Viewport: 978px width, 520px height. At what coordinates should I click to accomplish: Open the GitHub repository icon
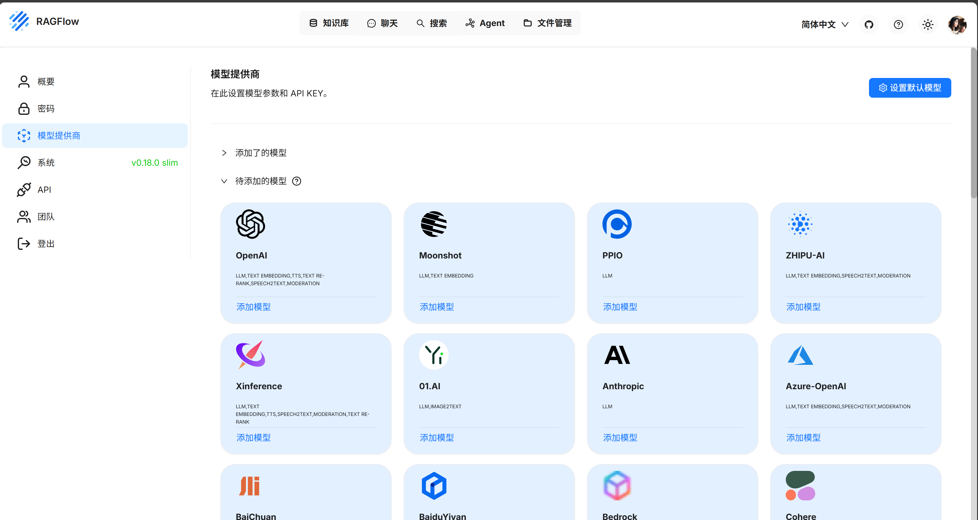[x=869, y=25]
